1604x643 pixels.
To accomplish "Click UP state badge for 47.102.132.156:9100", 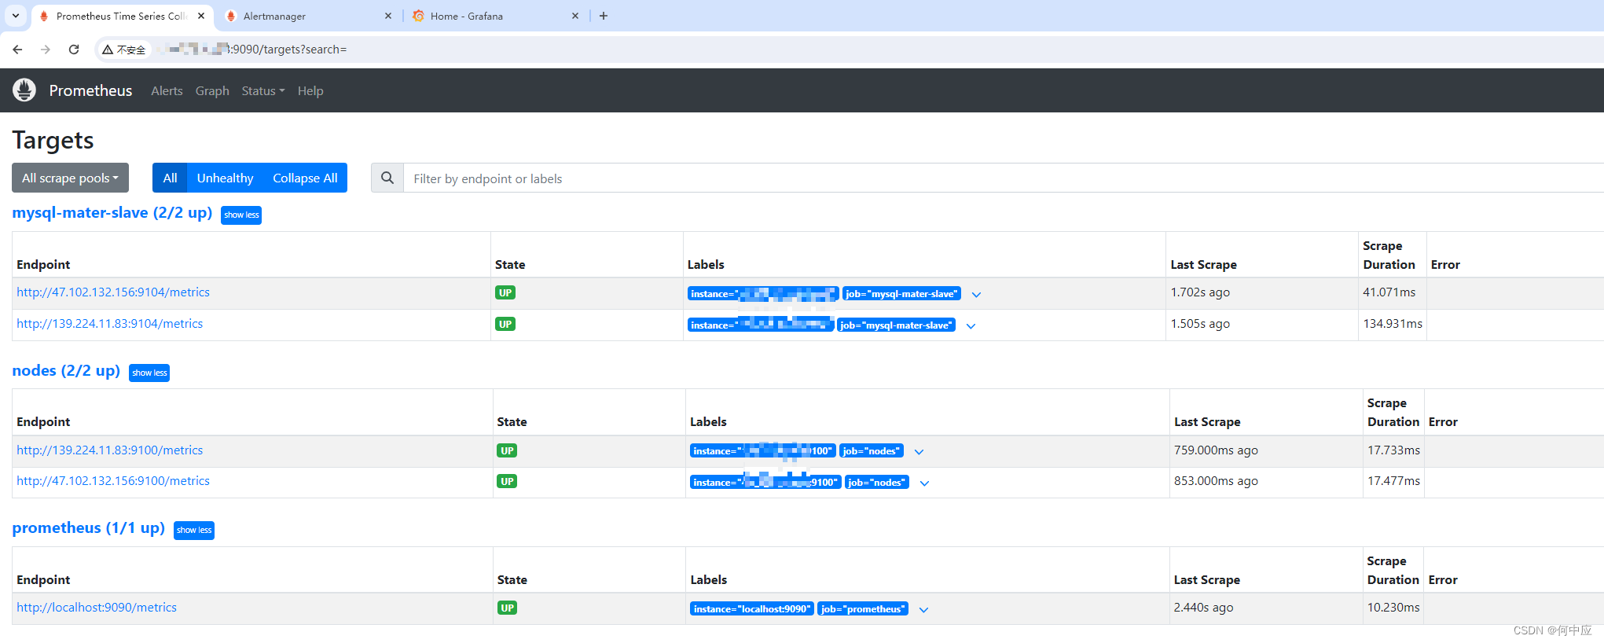I will click(507, 481).
